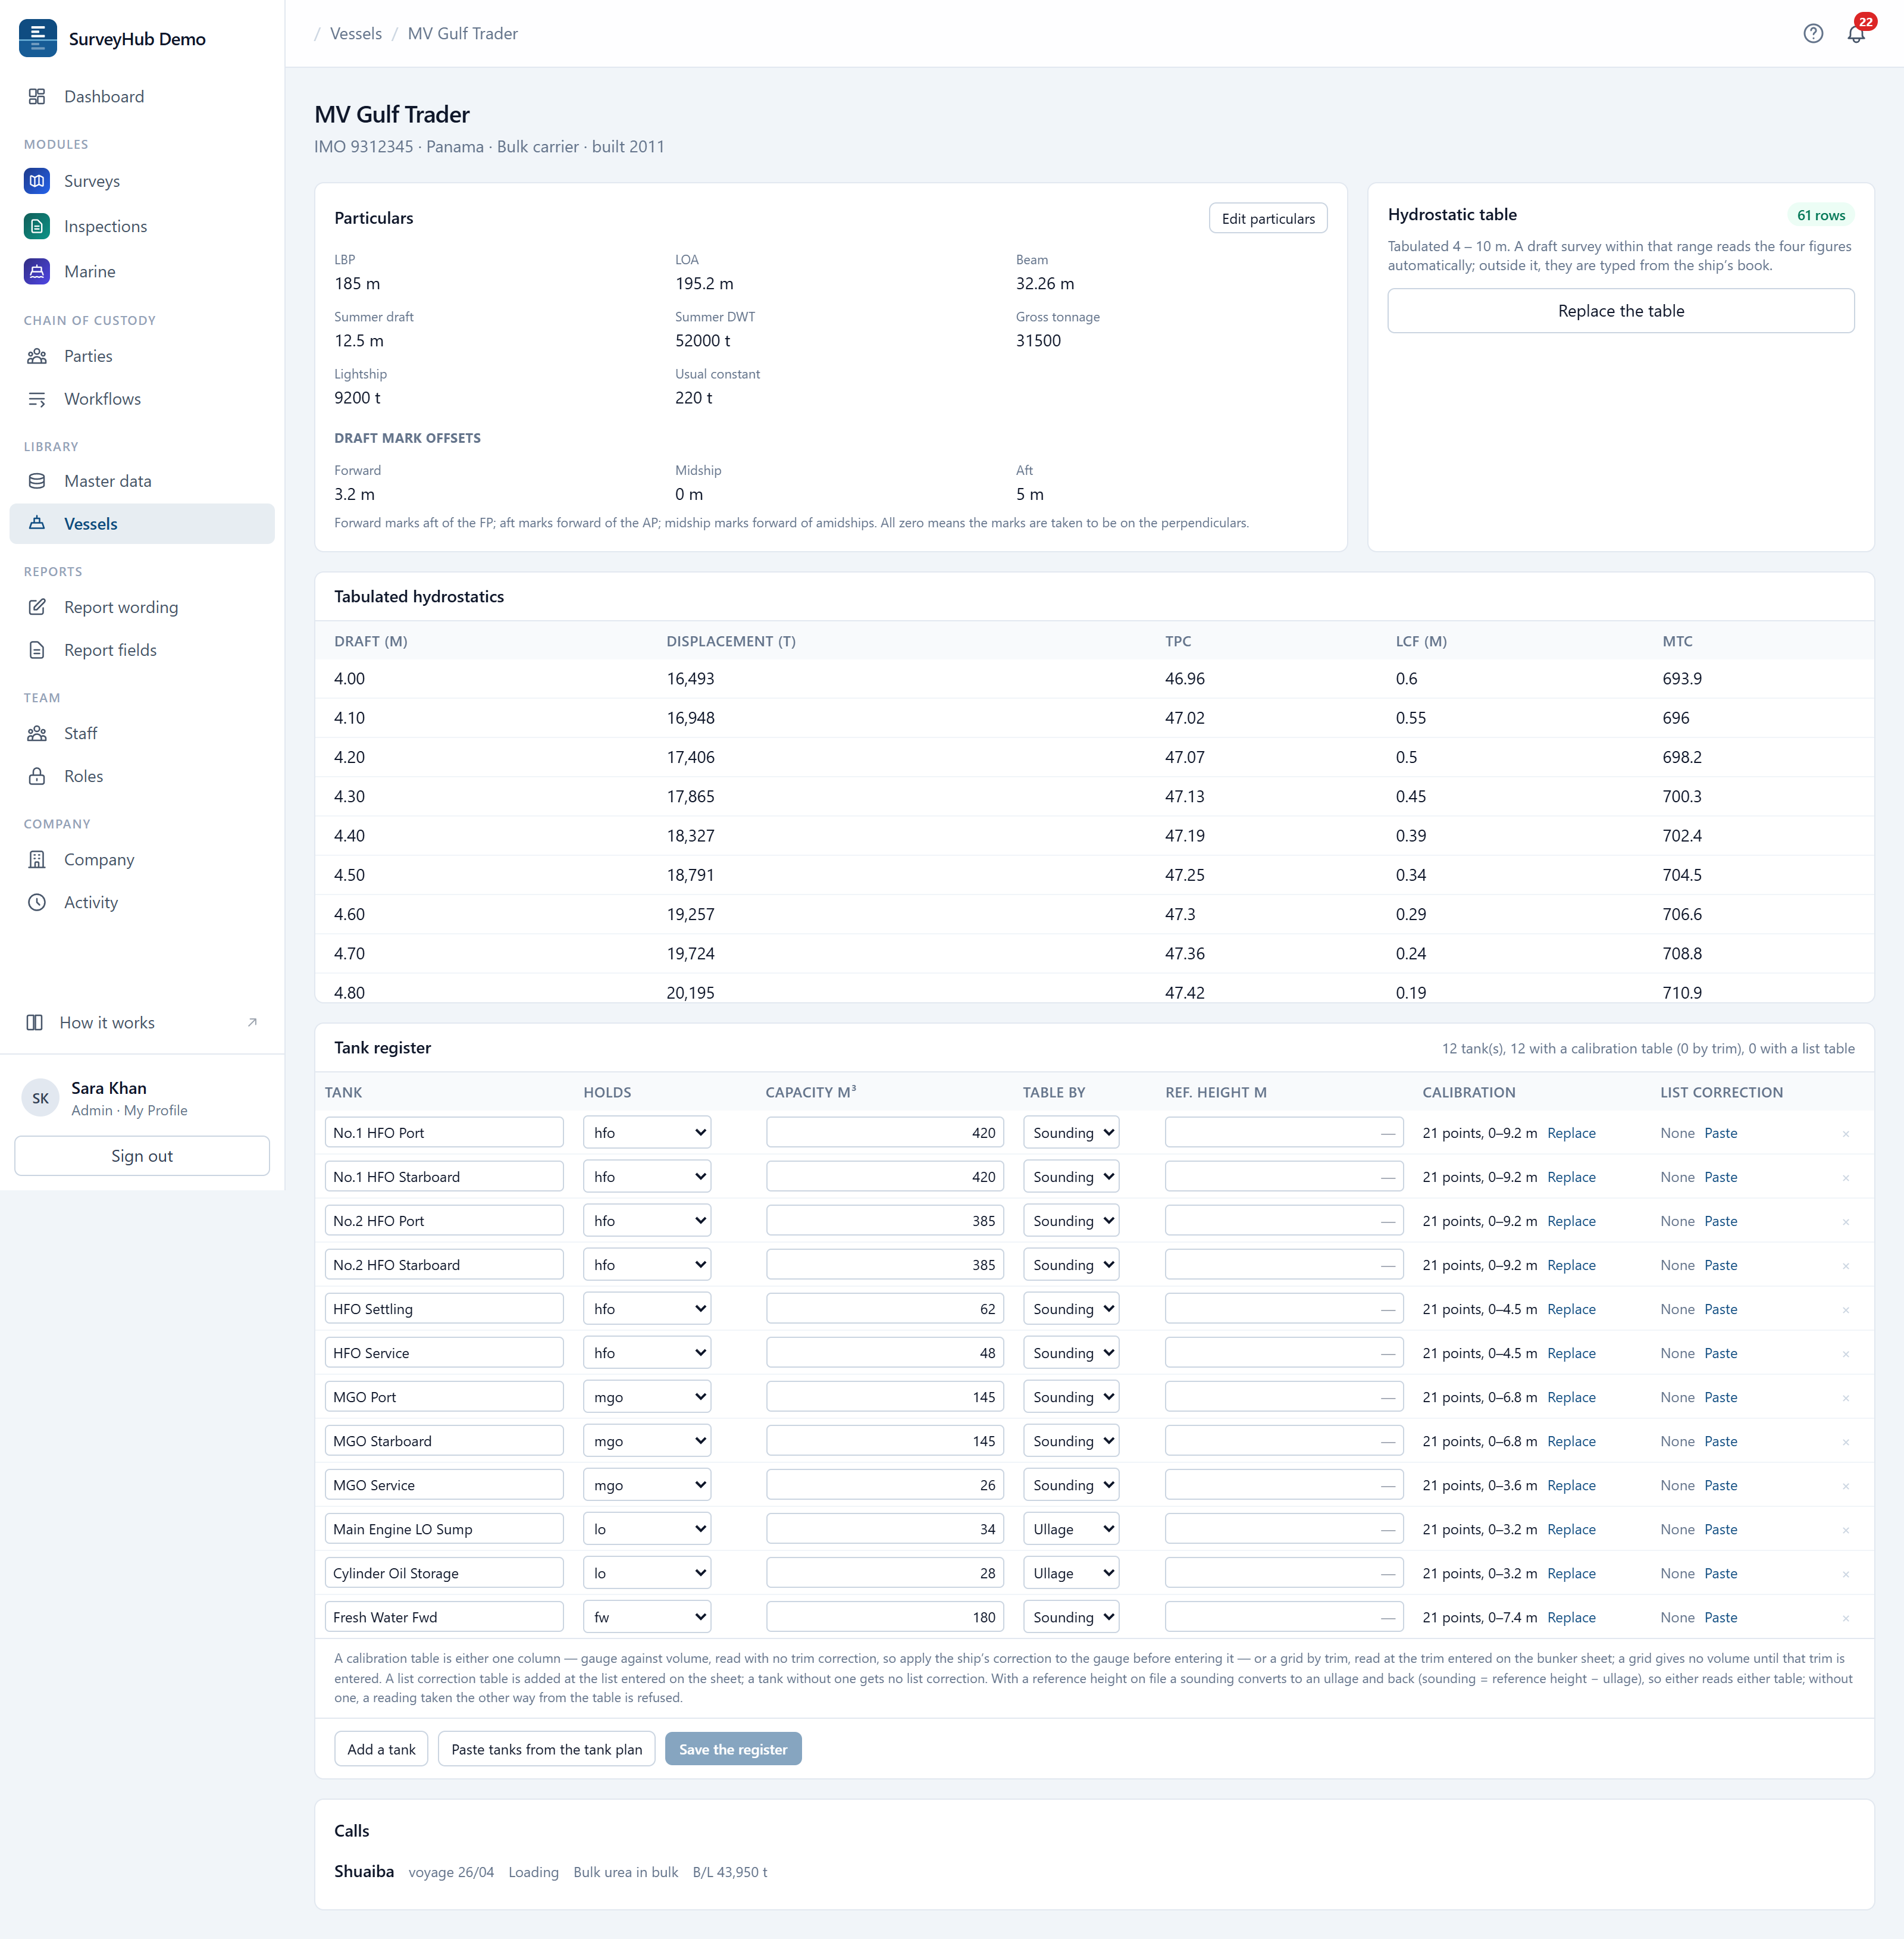Open Table By dropdown for Main Engine LO Sump
This screenshot has width=1904, height=1939.
pyautogui.click(x=1070, y=1529)
